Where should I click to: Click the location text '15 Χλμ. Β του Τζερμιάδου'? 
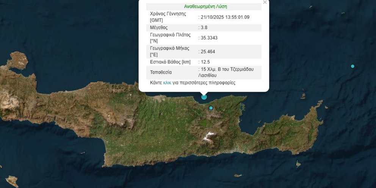click(x=227, y=69)
